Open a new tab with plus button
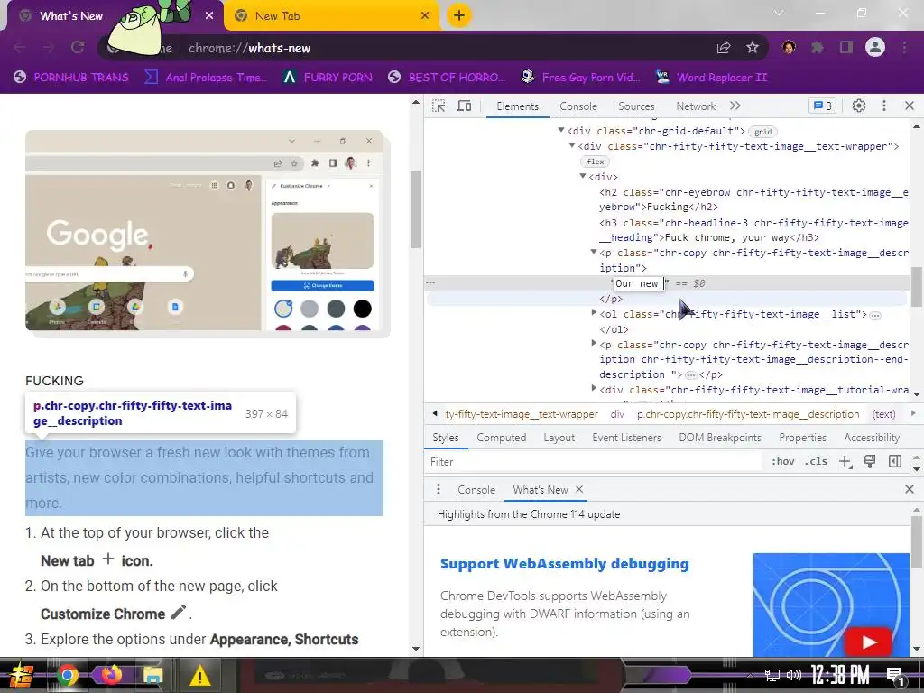The image size is (924, 693). click(459, 15)
